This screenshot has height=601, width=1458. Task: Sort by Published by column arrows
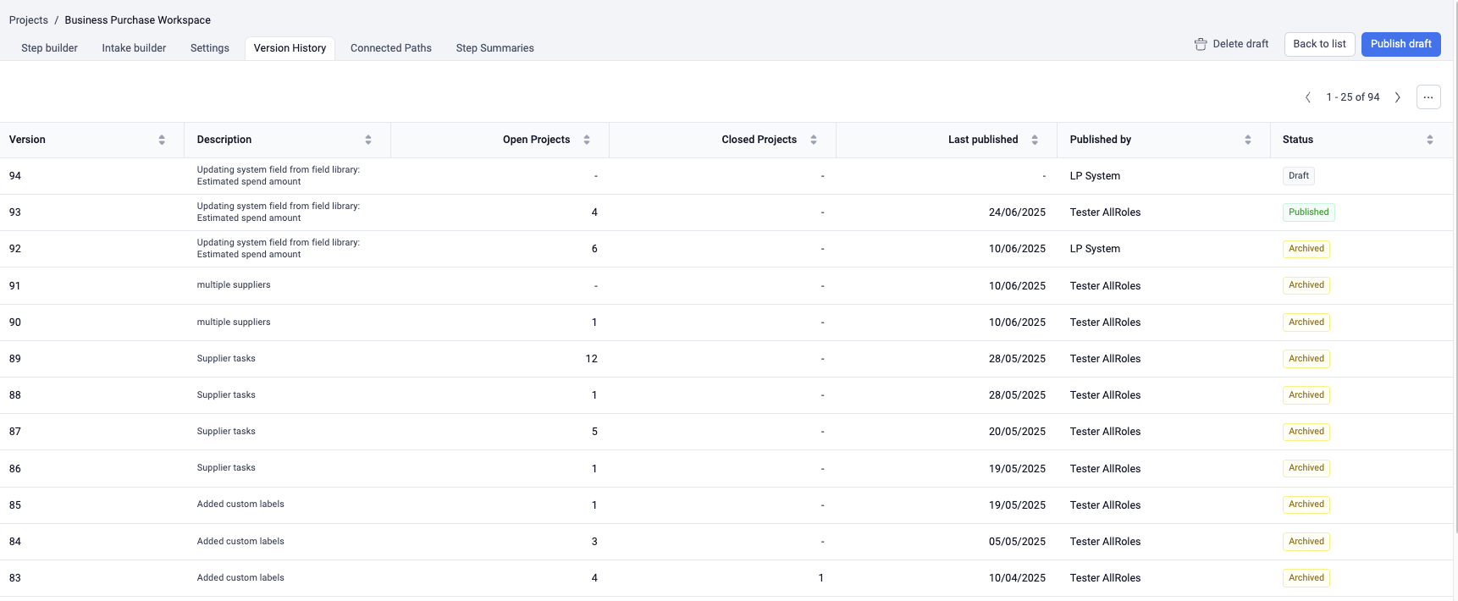pyautogui.click(x=1248, y=140)
